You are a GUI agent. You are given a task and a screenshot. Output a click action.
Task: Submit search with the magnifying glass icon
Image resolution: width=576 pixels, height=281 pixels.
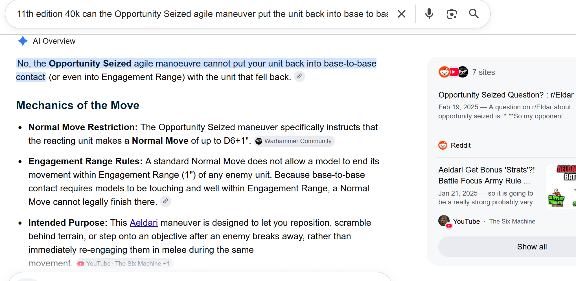click(474, 14)
